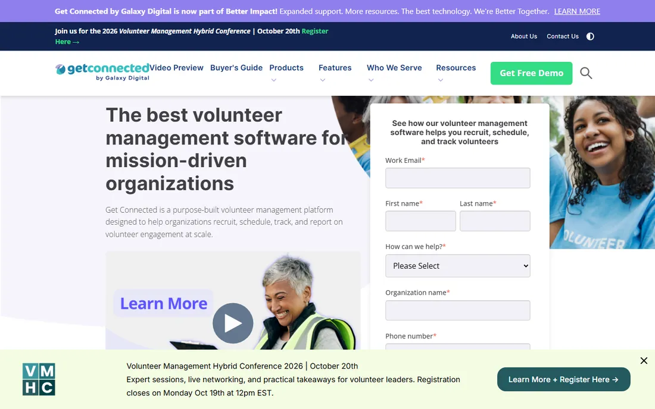Expand the Resources menu chevron
The width and height of the screenshot is (655, 409).
pos(440,80)
